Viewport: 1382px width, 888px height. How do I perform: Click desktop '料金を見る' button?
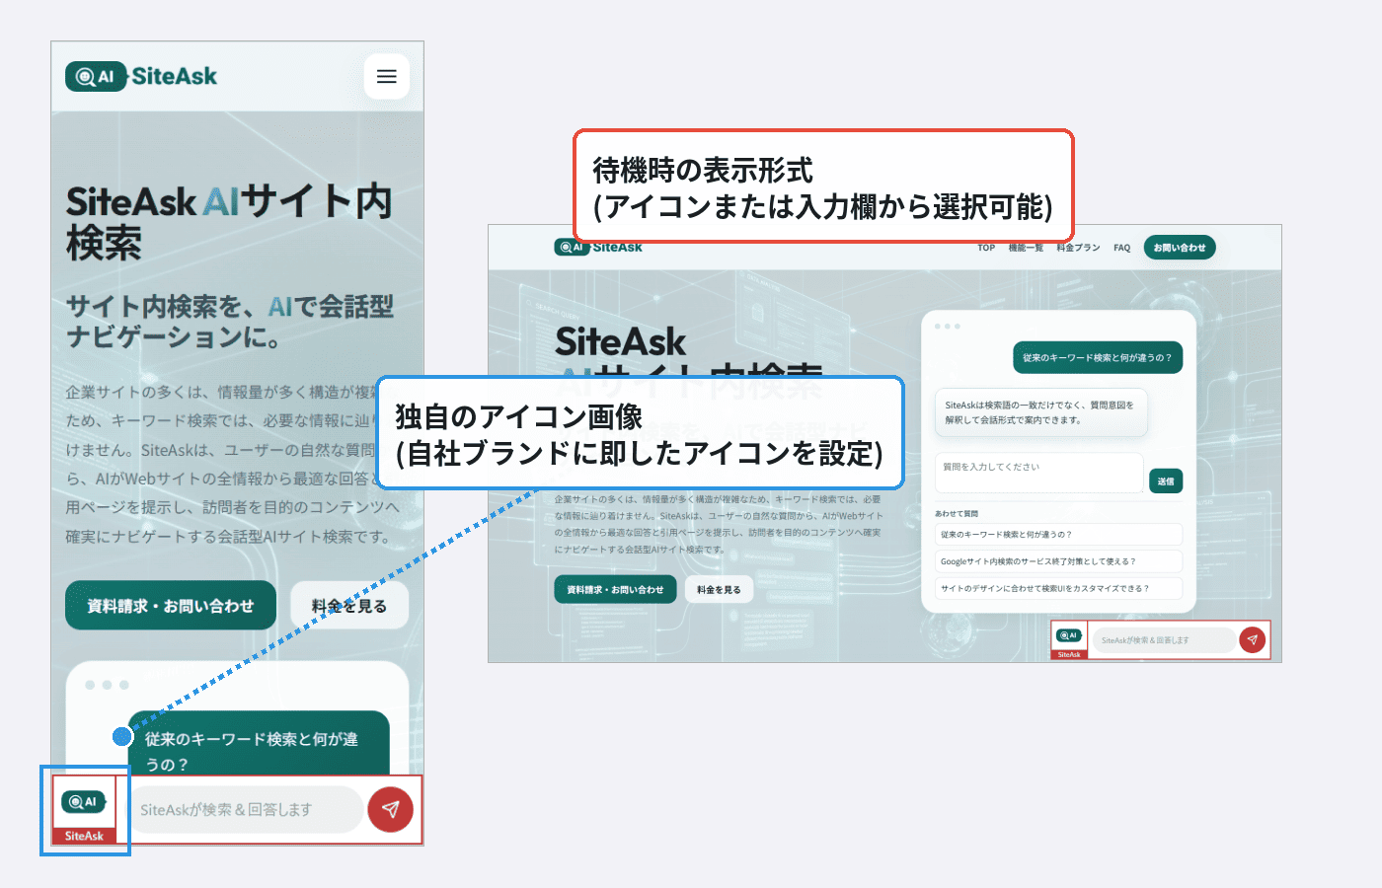(x=719, y=589)
